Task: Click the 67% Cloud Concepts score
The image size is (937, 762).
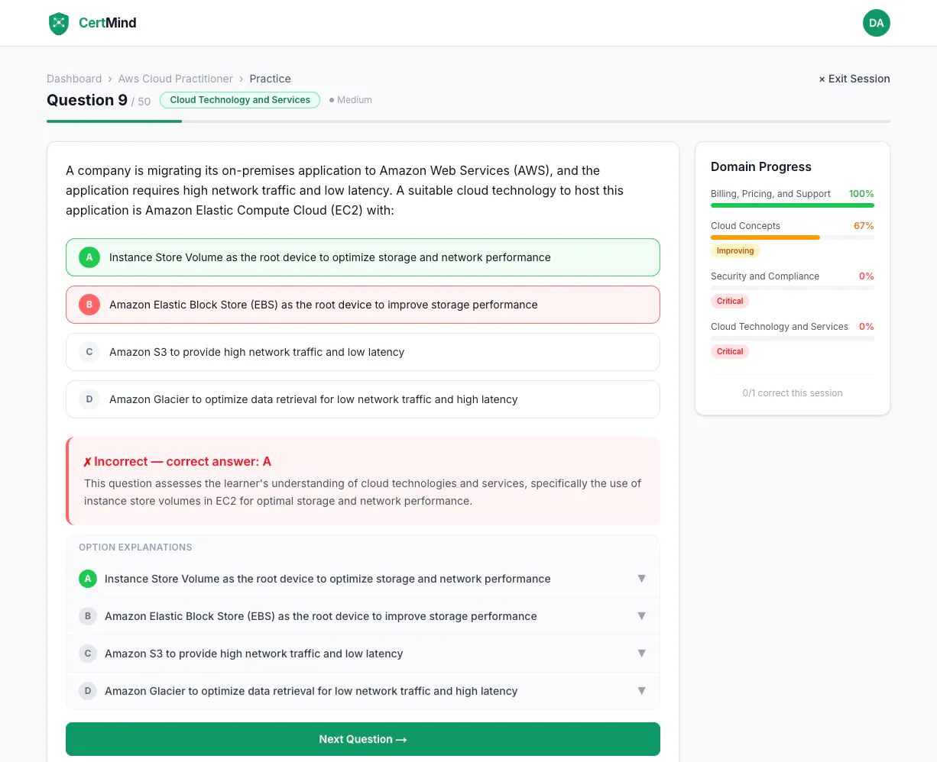Action: click(864, 226)
